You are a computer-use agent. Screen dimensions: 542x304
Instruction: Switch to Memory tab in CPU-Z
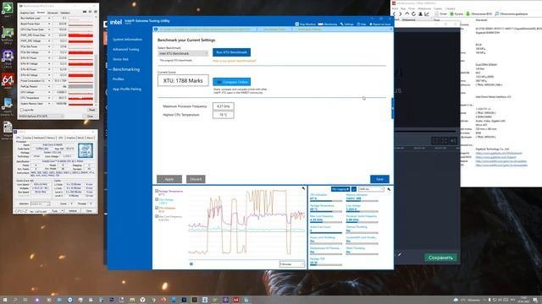tap(51, 138)
